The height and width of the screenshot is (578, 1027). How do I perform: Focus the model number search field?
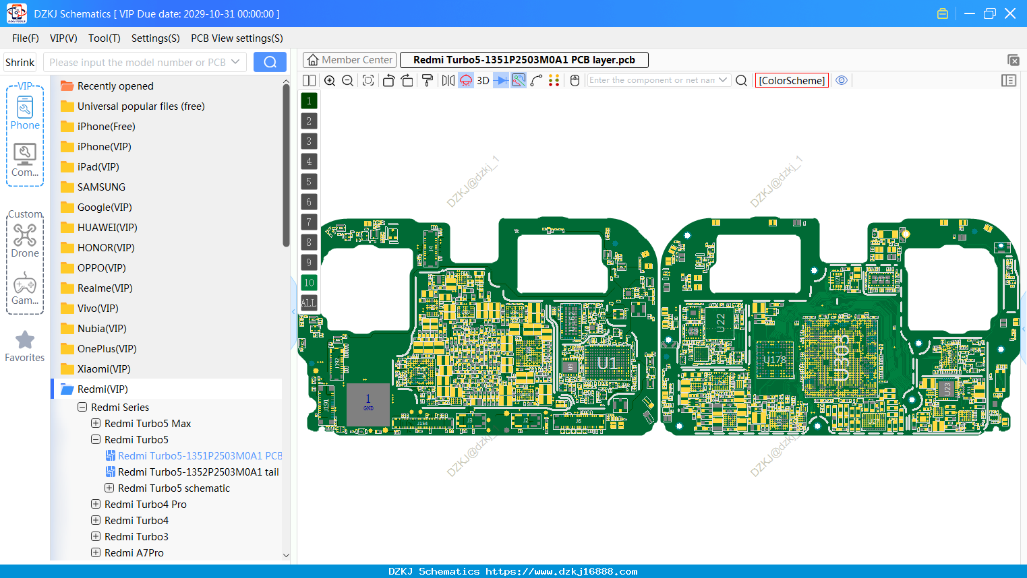[x=138, y=62]
